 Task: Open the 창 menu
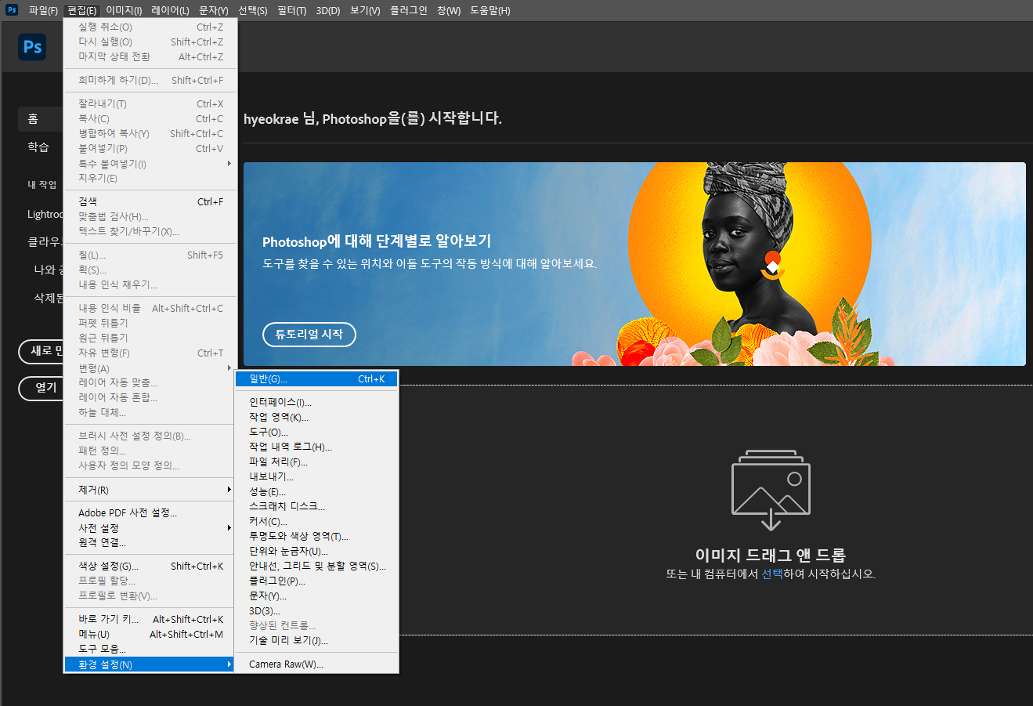coord(449,10)
